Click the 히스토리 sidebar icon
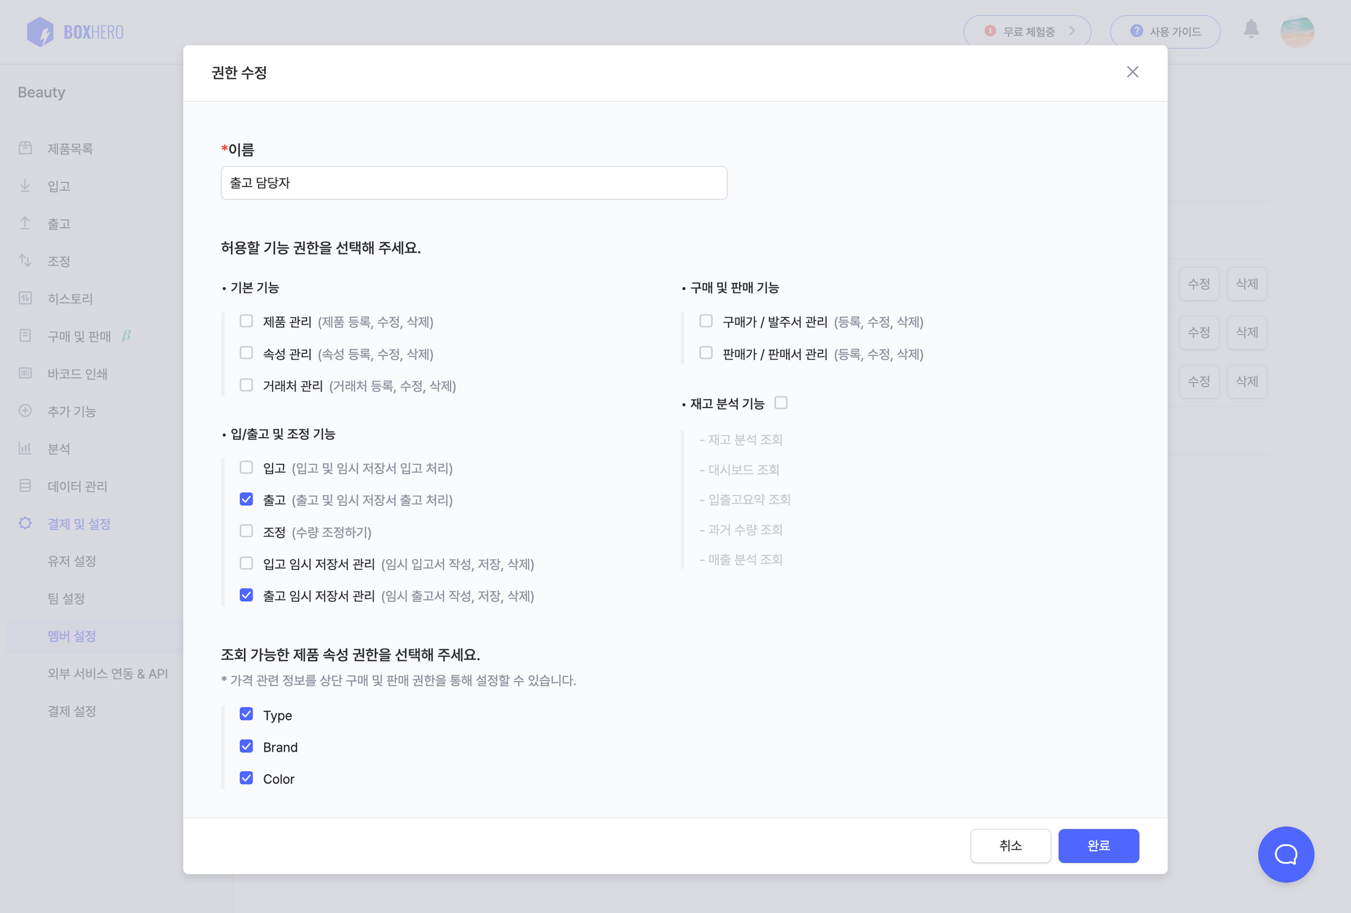Screen dimensions: 1351x913 pos(26,298)
